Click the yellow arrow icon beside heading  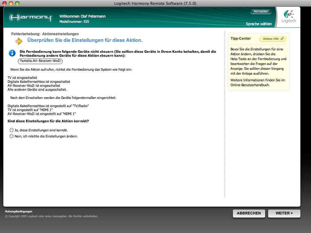click(19, 41)
